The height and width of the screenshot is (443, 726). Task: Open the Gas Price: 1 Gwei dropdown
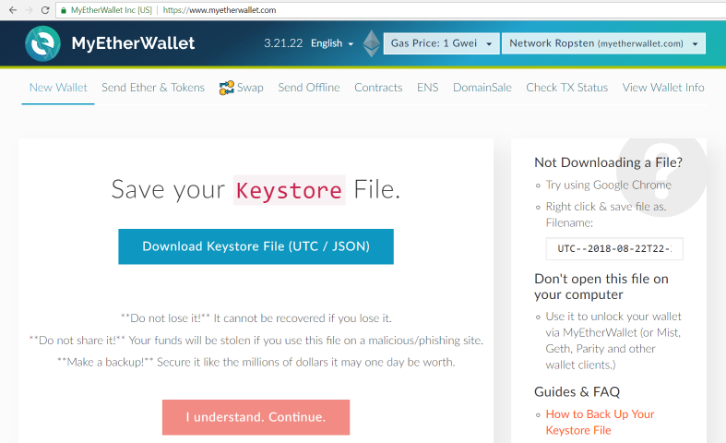[x=441, y=43]
